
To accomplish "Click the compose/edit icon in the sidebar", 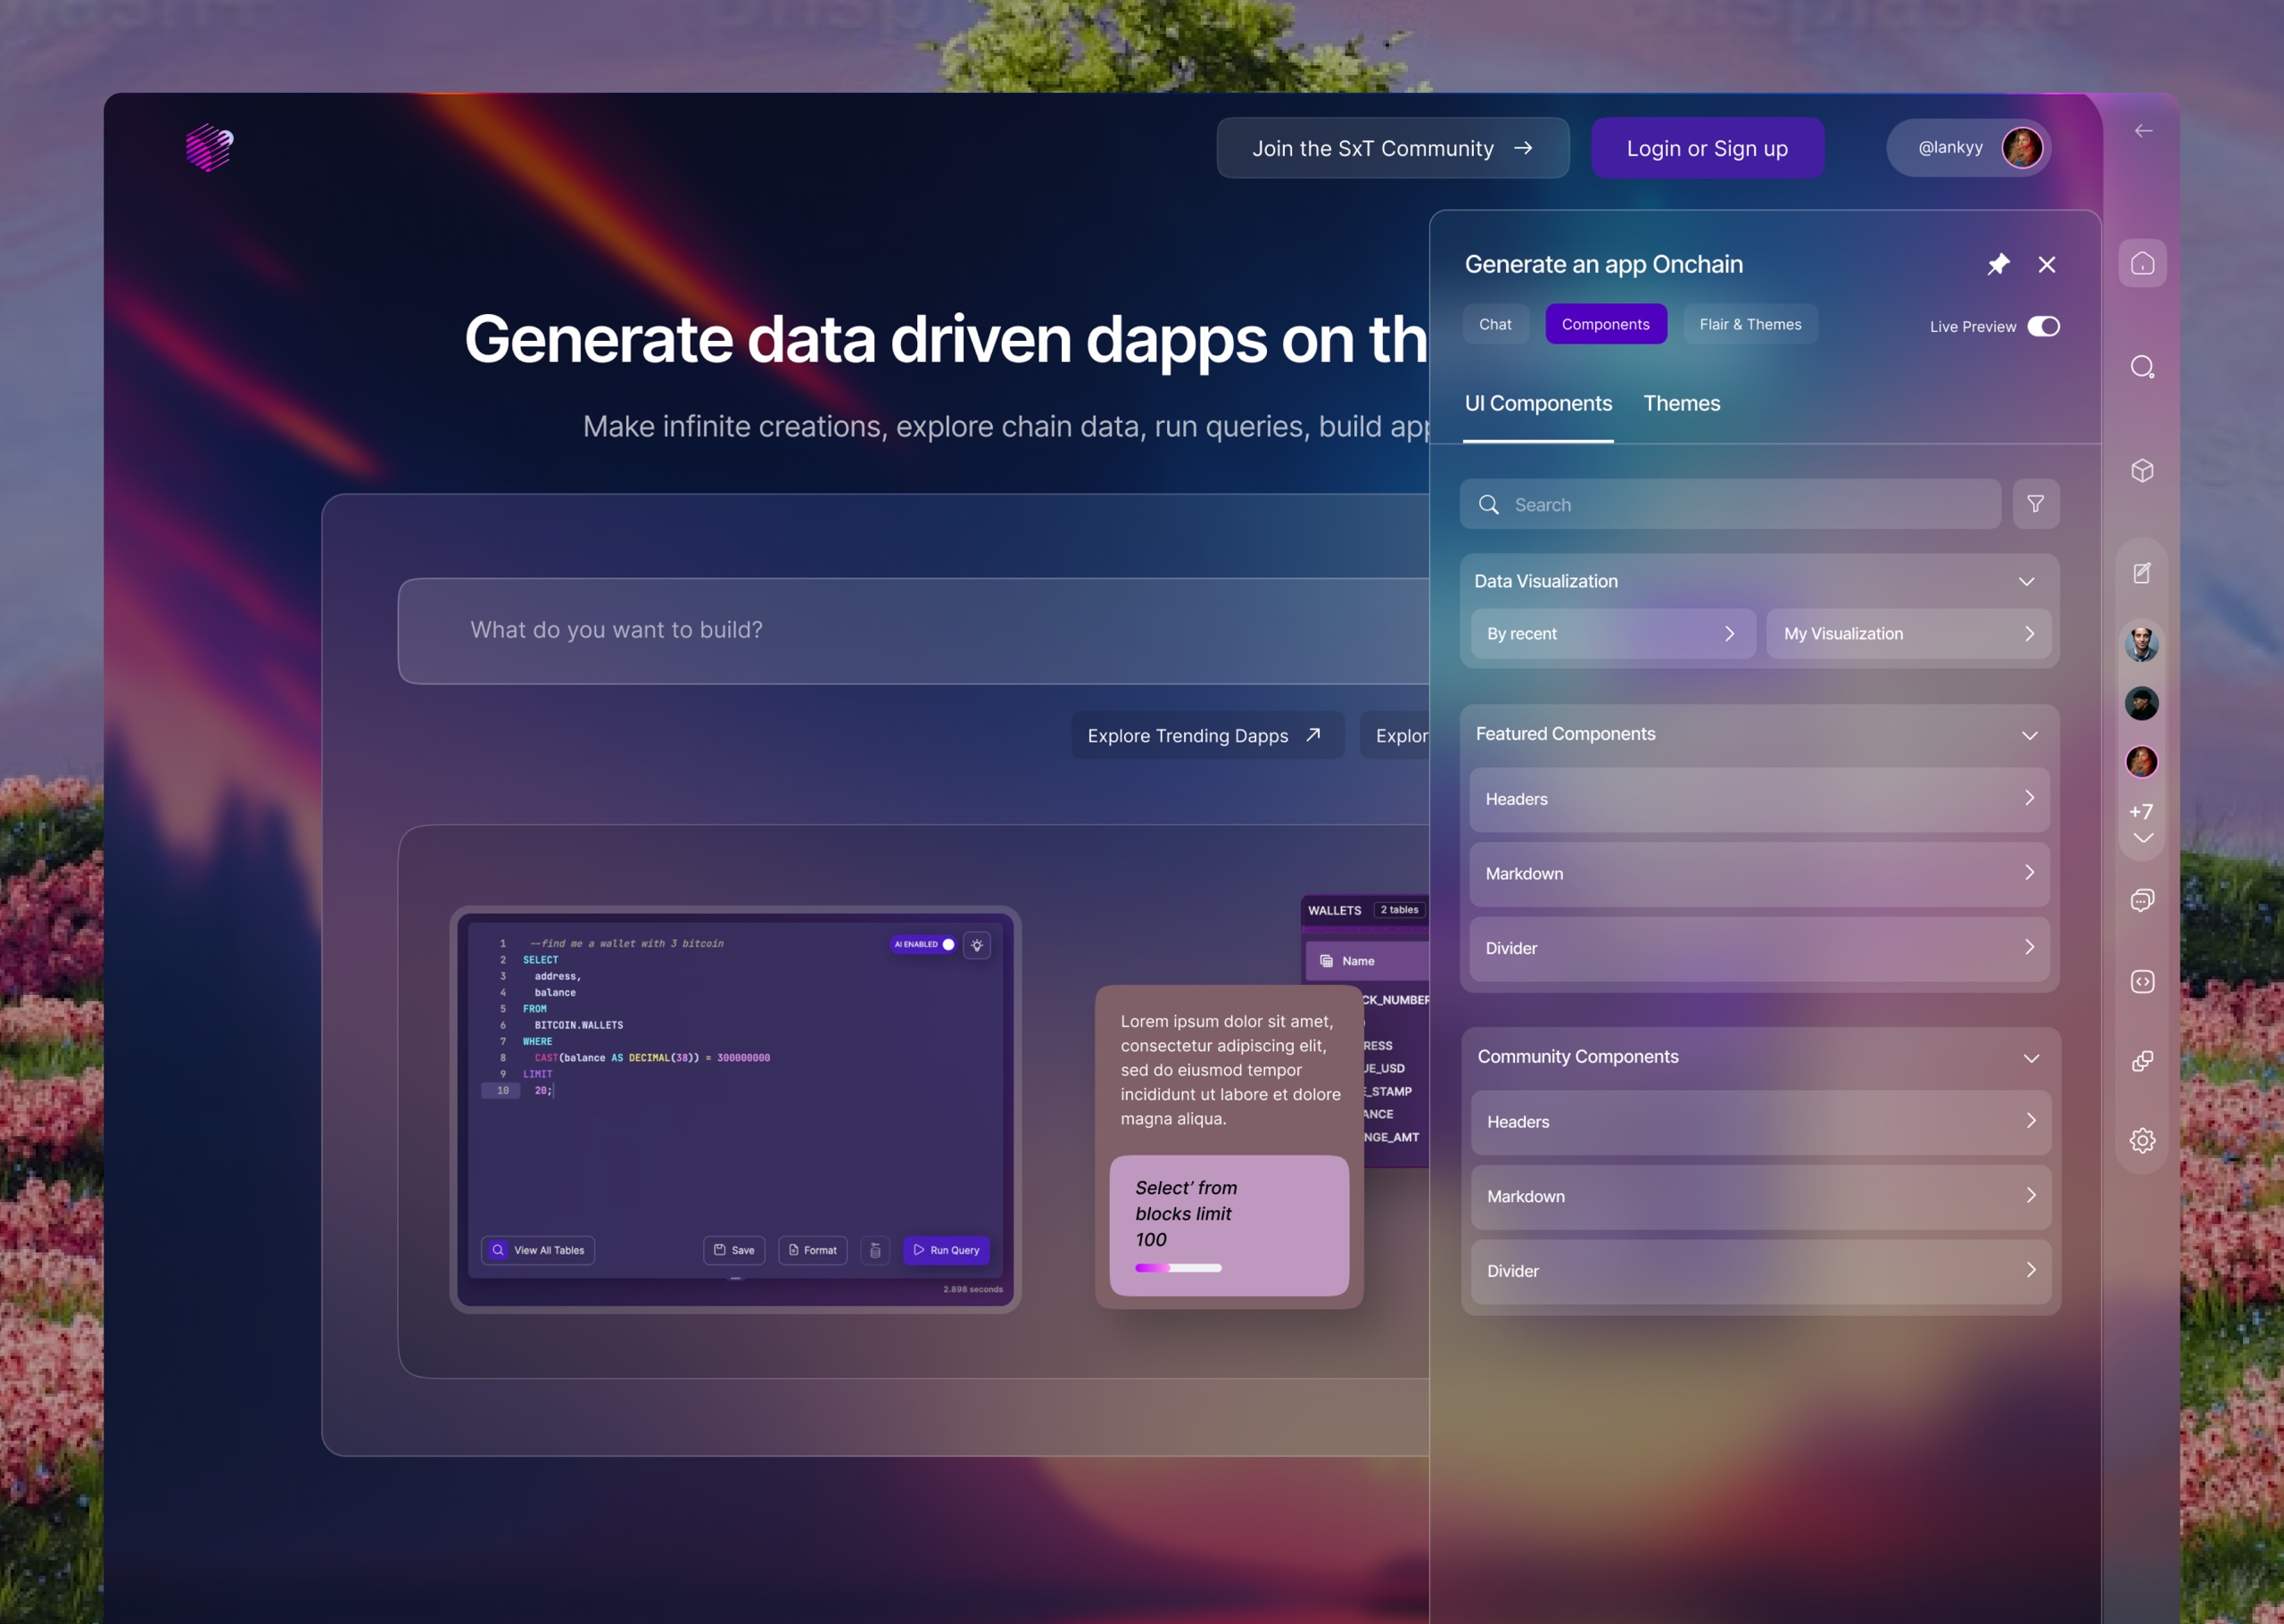I will (x=2142, y=572).
